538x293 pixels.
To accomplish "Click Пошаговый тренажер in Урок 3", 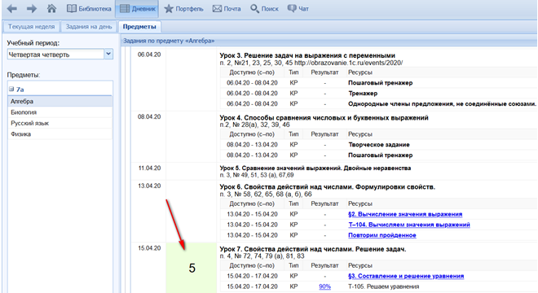I will 380,83.
